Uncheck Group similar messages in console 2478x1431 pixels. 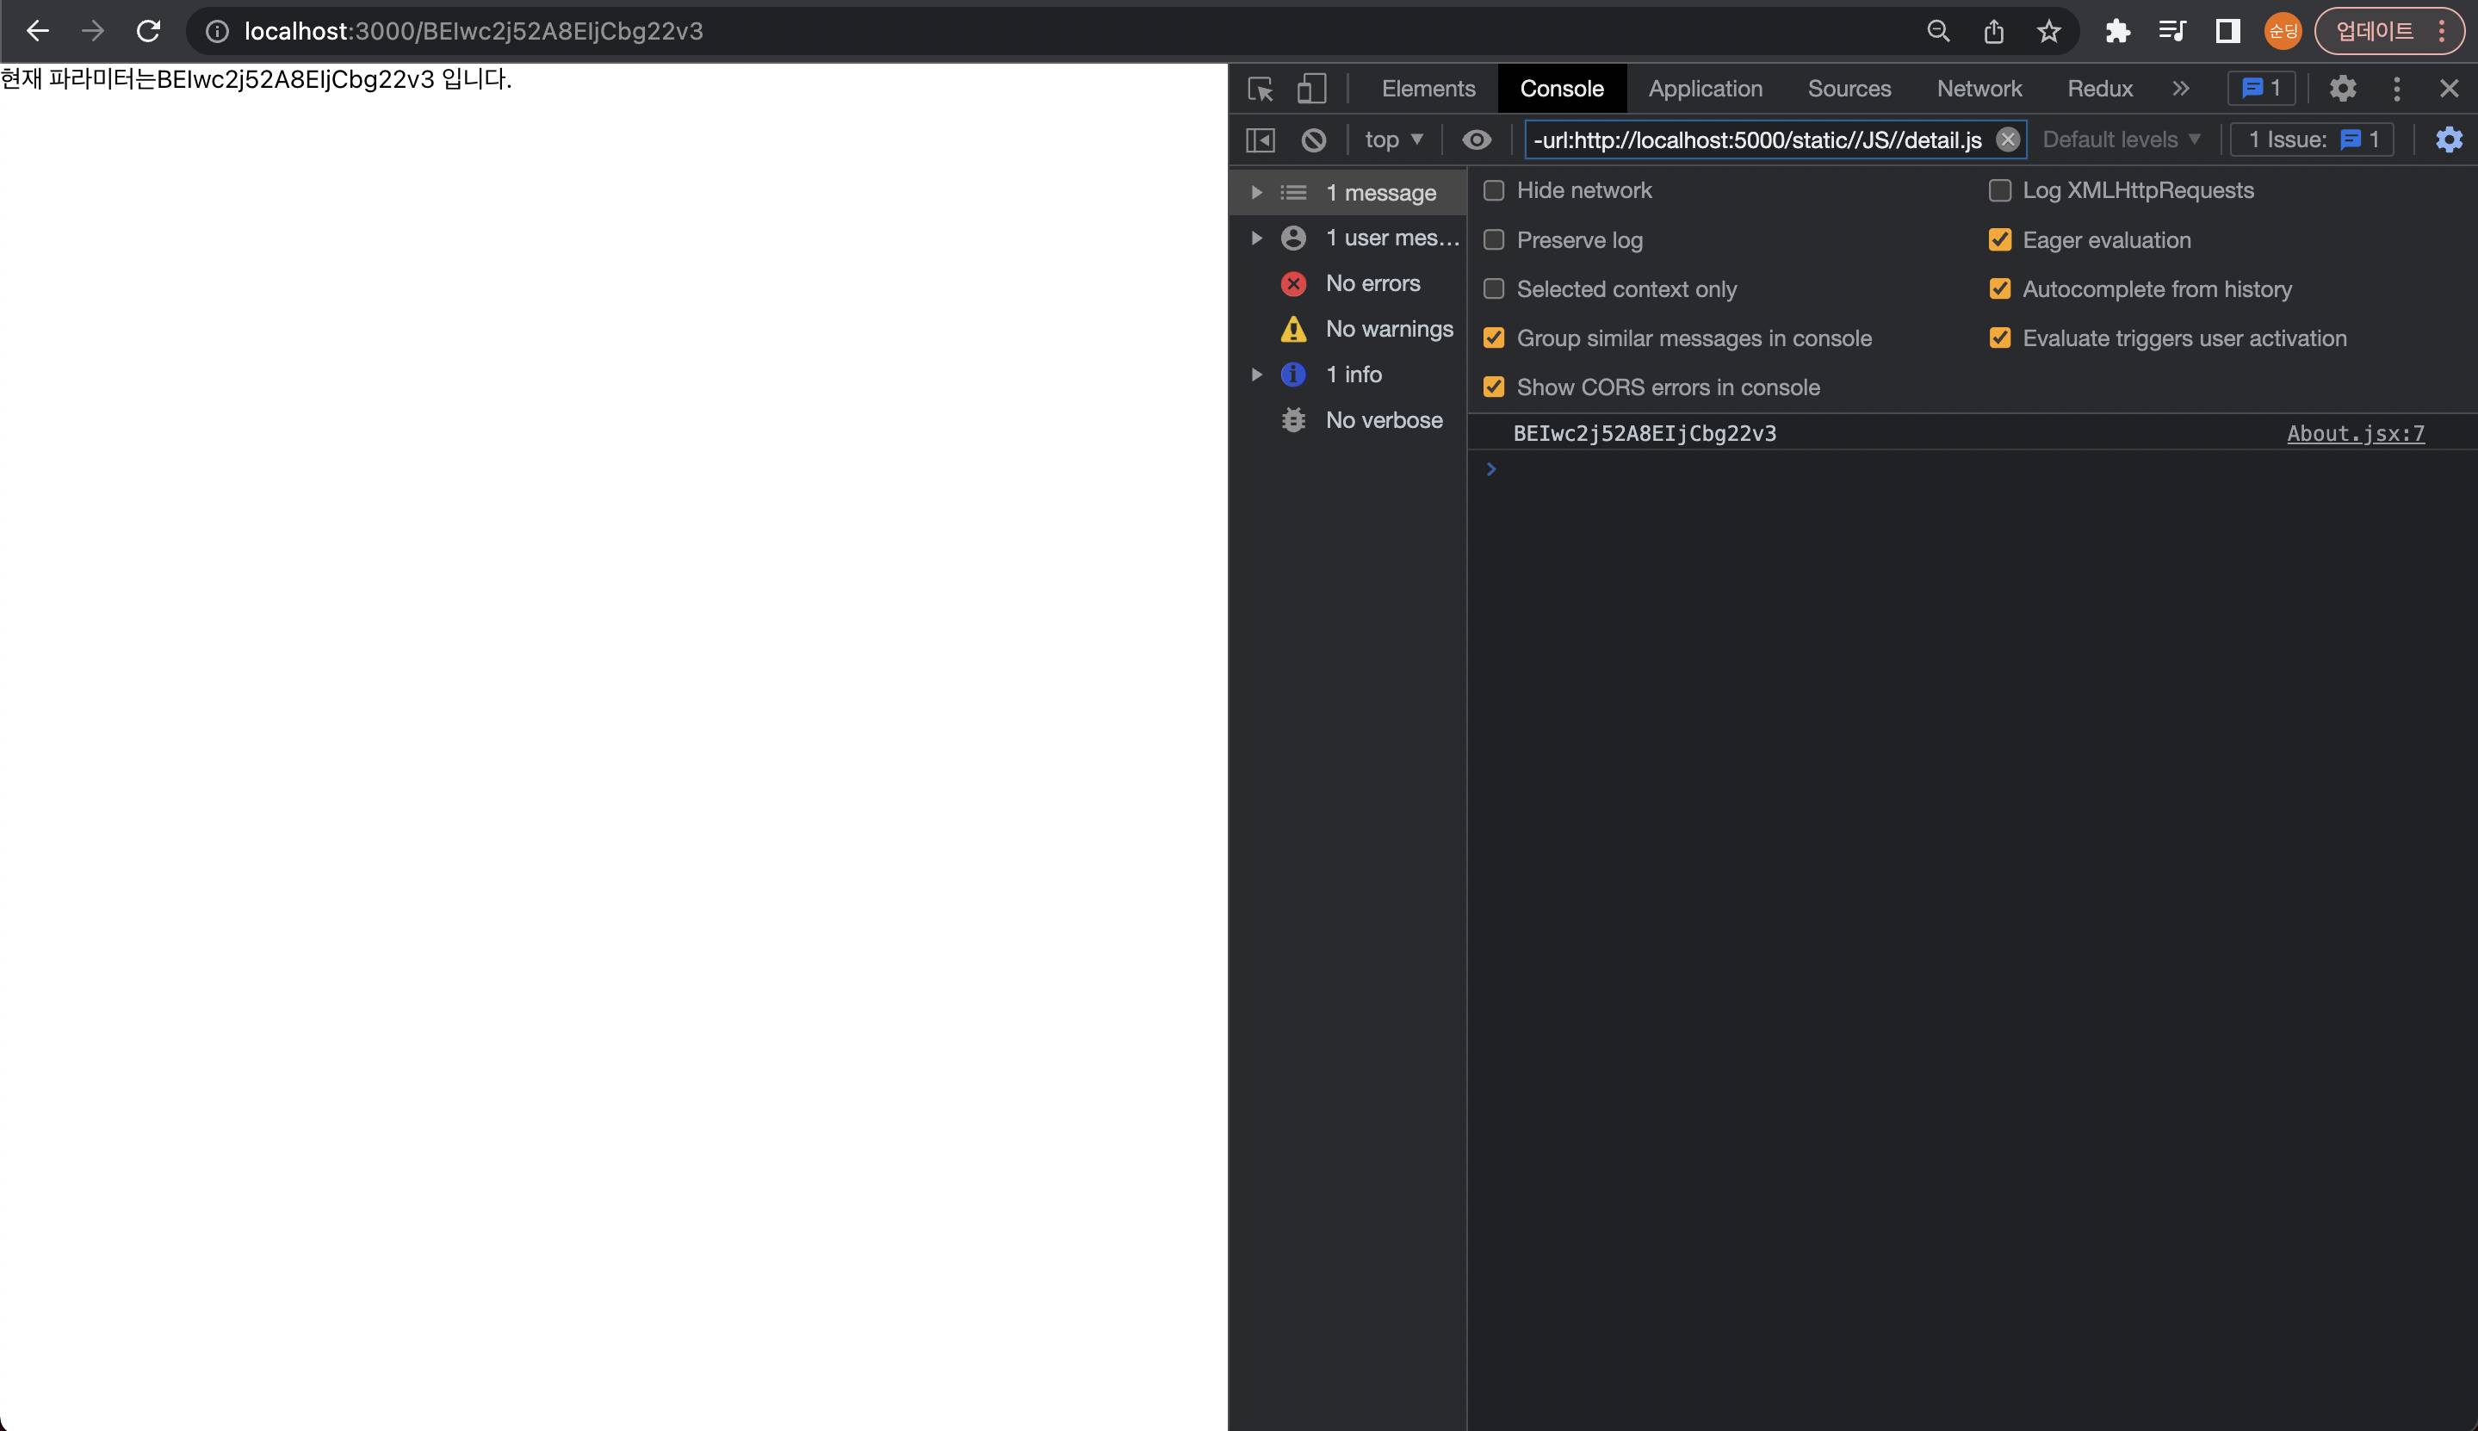pyautogui.click(x=1494, y=338)
